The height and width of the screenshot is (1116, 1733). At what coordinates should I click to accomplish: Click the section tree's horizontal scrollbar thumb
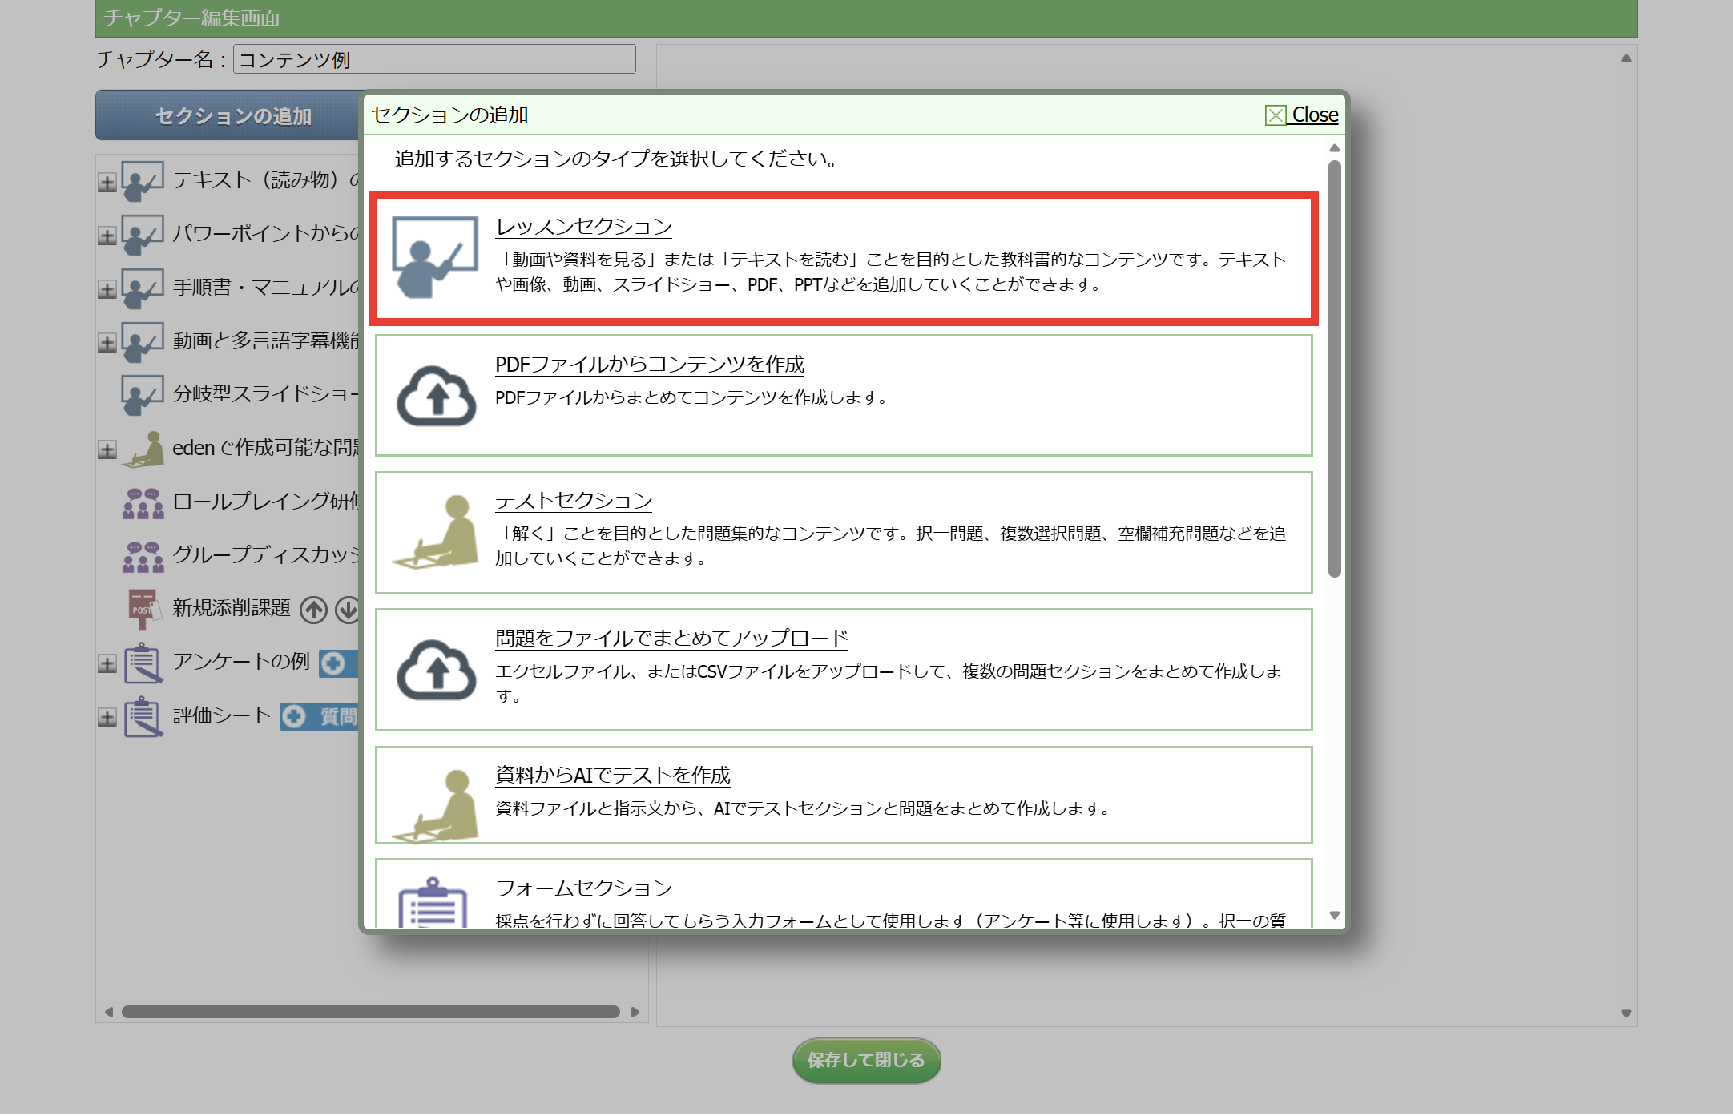coord(371,1012)
